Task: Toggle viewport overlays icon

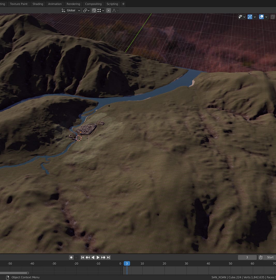Action: (261, 17)
